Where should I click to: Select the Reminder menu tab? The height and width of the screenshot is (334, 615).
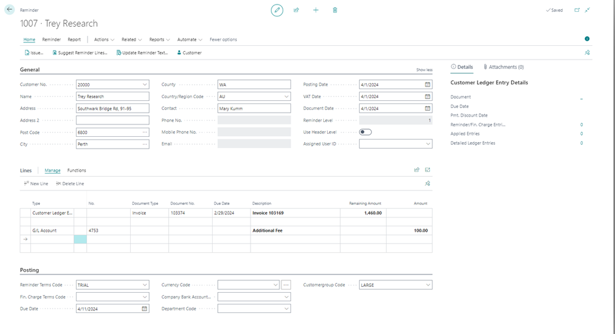pos(52,40)
